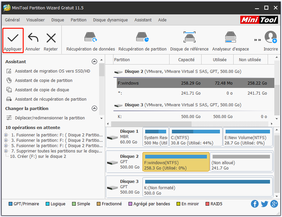The height and width of the screenshot is (217, 282).
Task: Click the Logique legend color box
Action: [x=47, y=204]
